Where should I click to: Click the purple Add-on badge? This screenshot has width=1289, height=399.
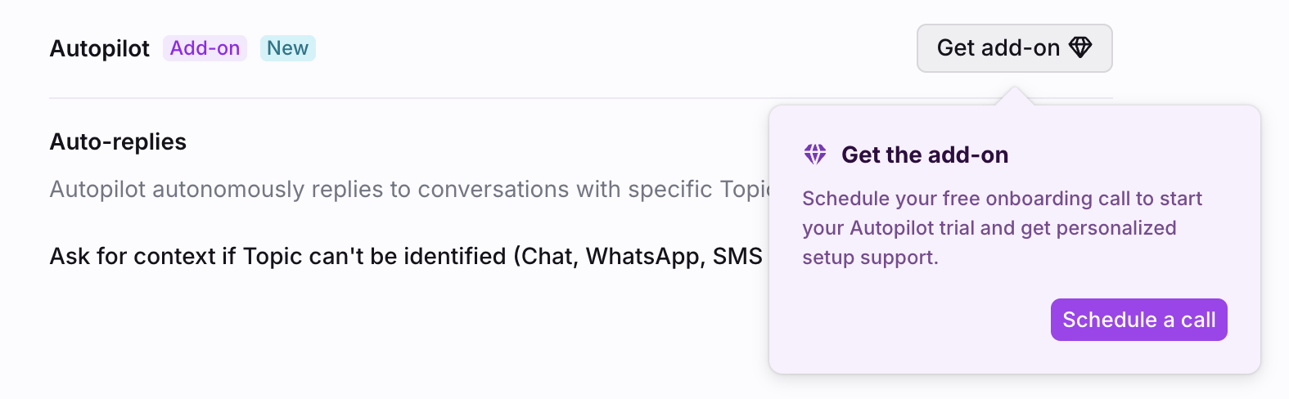(205, 48)
